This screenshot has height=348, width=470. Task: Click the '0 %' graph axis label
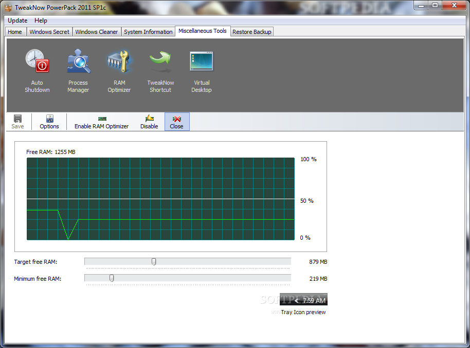[x=305, y=238]
